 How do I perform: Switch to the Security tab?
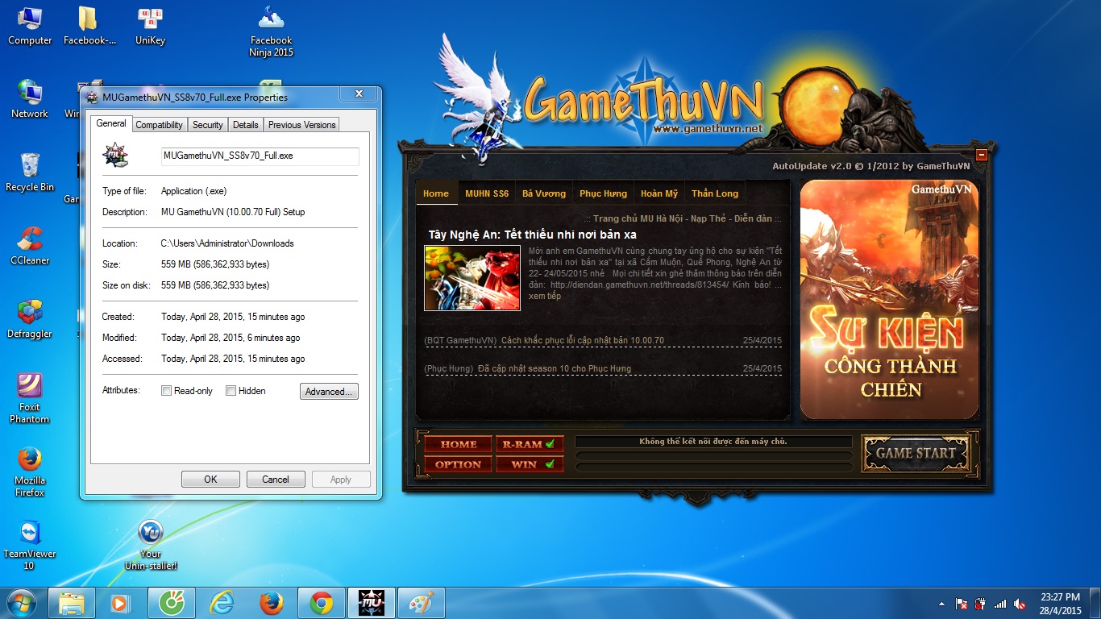tap(207, 125)
